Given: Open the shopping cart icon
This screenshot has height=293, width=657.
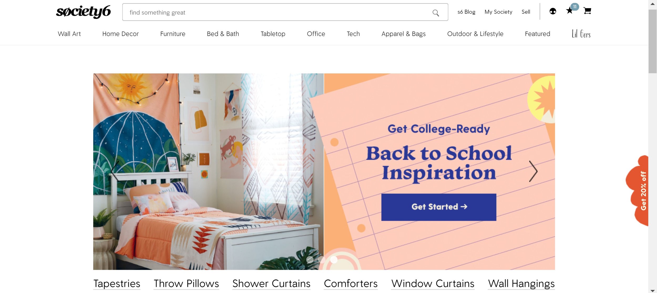Looking at the screenshot, I should pyautogui.click(x=587, y=11).
